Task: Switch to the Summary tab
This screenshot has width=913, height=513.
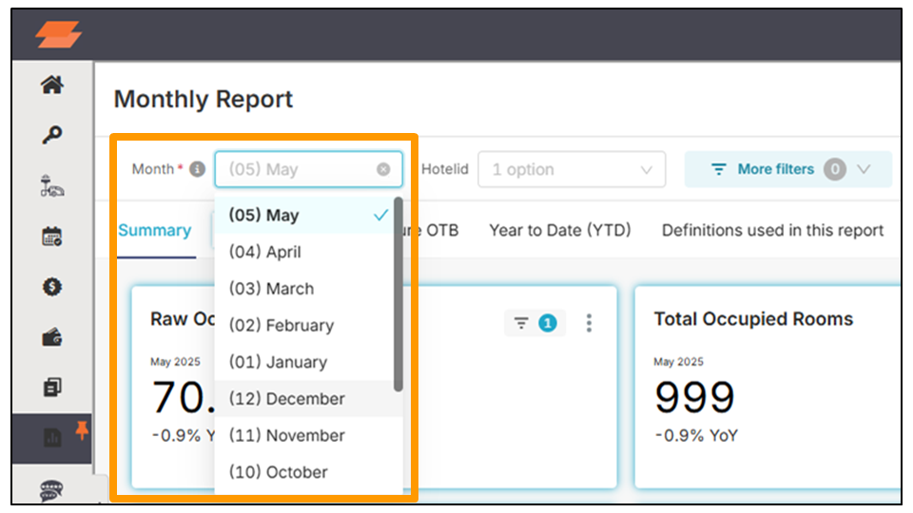Action: (155, 230)
